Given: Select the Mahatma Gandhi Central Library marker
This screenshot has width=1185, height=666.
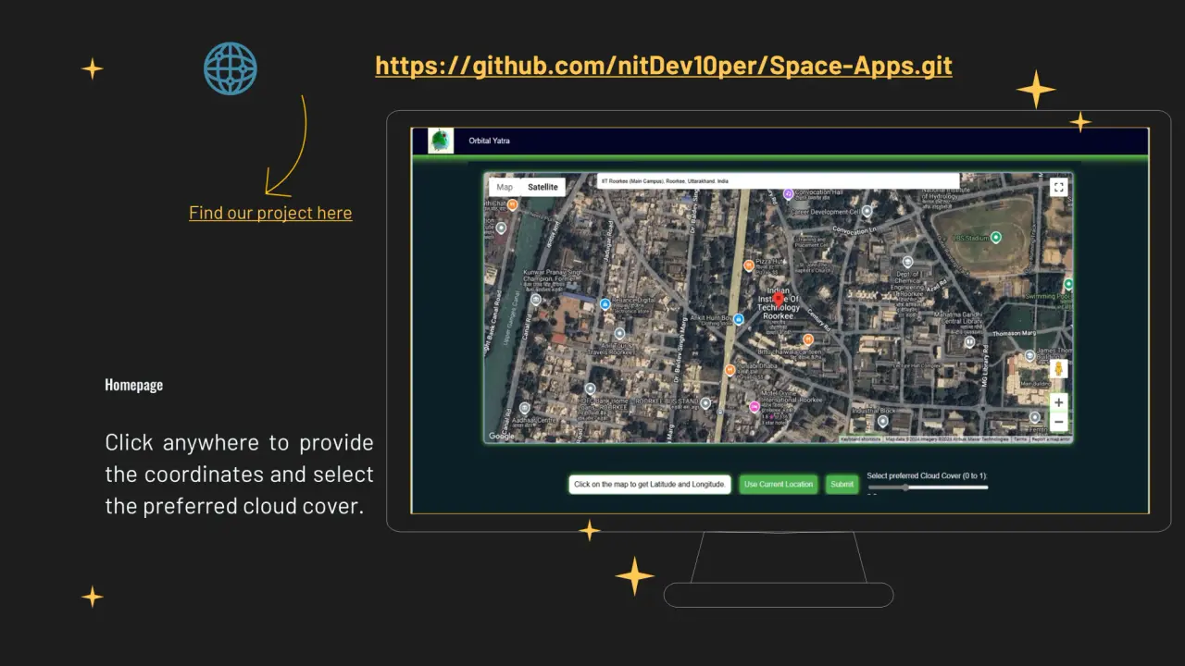Looking at the screenshot, I should [x=969, y=342].
